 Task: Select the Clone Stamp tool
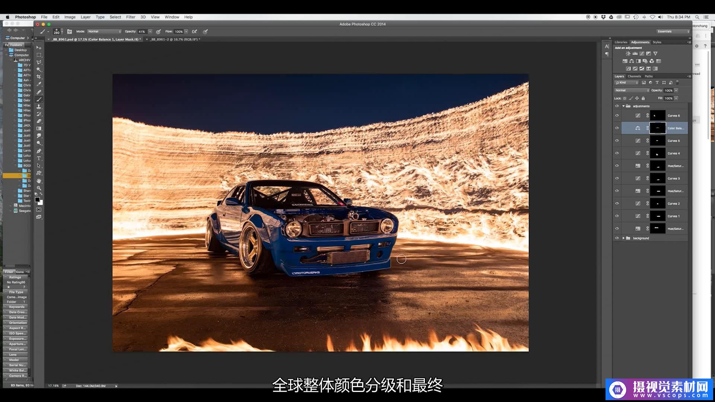(39, 106)
